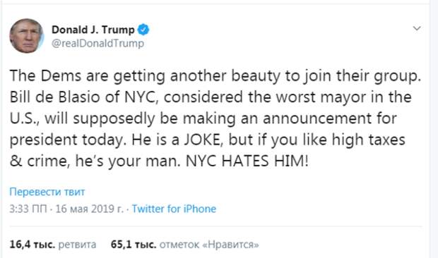Open the ретвита label list

[x=77, y=245]
